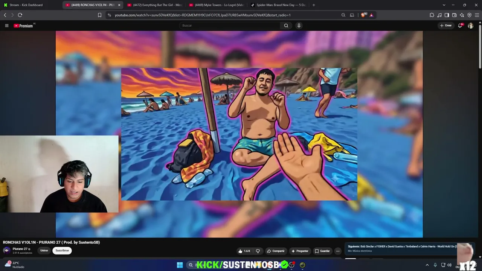Image resolution: width=482 pixels, height=271 pixels.
Task: Click the Guardar save button
Action: click(322, 251)
